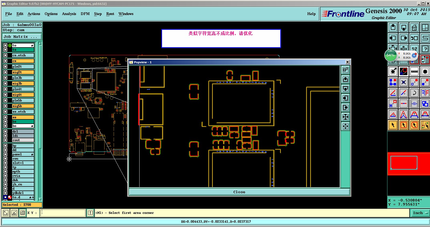This screenshot has height=227, width=430.
Task: Open the Actions menu
Action: click(x=34, y=14)
